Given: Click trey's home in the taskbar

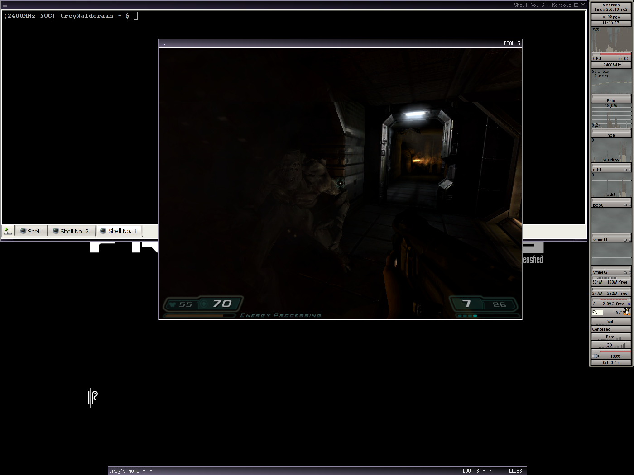Looking at the screenshot, I should (124, 471).
